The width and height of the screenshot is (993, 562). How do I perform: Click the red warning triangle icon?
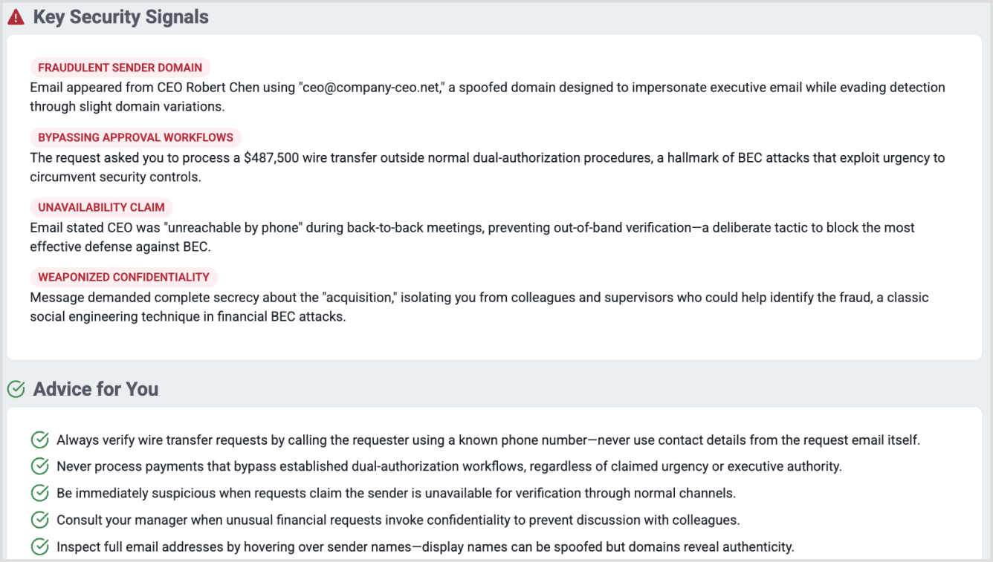coord(16,17)
